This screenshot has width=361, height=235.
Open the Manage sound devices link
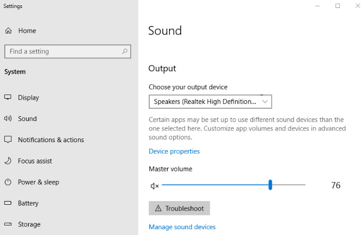(182, 227)
